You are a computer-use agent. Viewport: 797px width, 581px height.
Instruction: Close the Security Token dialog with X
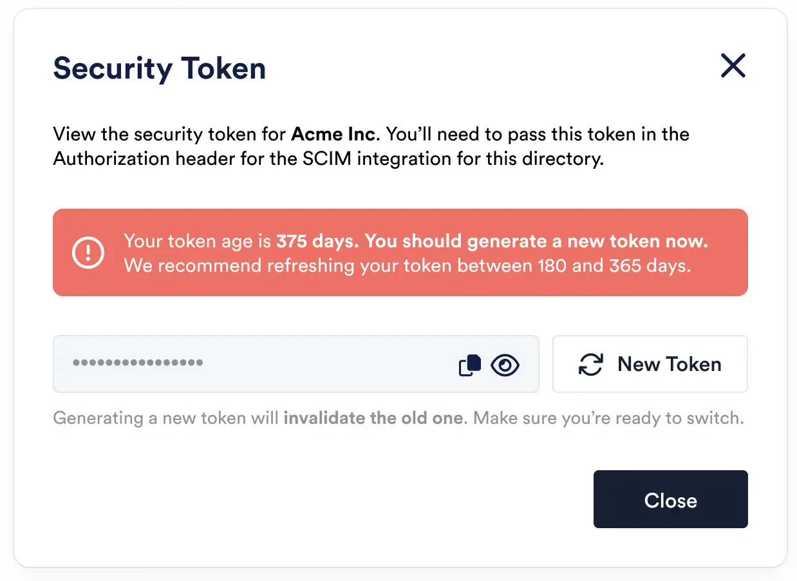point(733,66)
